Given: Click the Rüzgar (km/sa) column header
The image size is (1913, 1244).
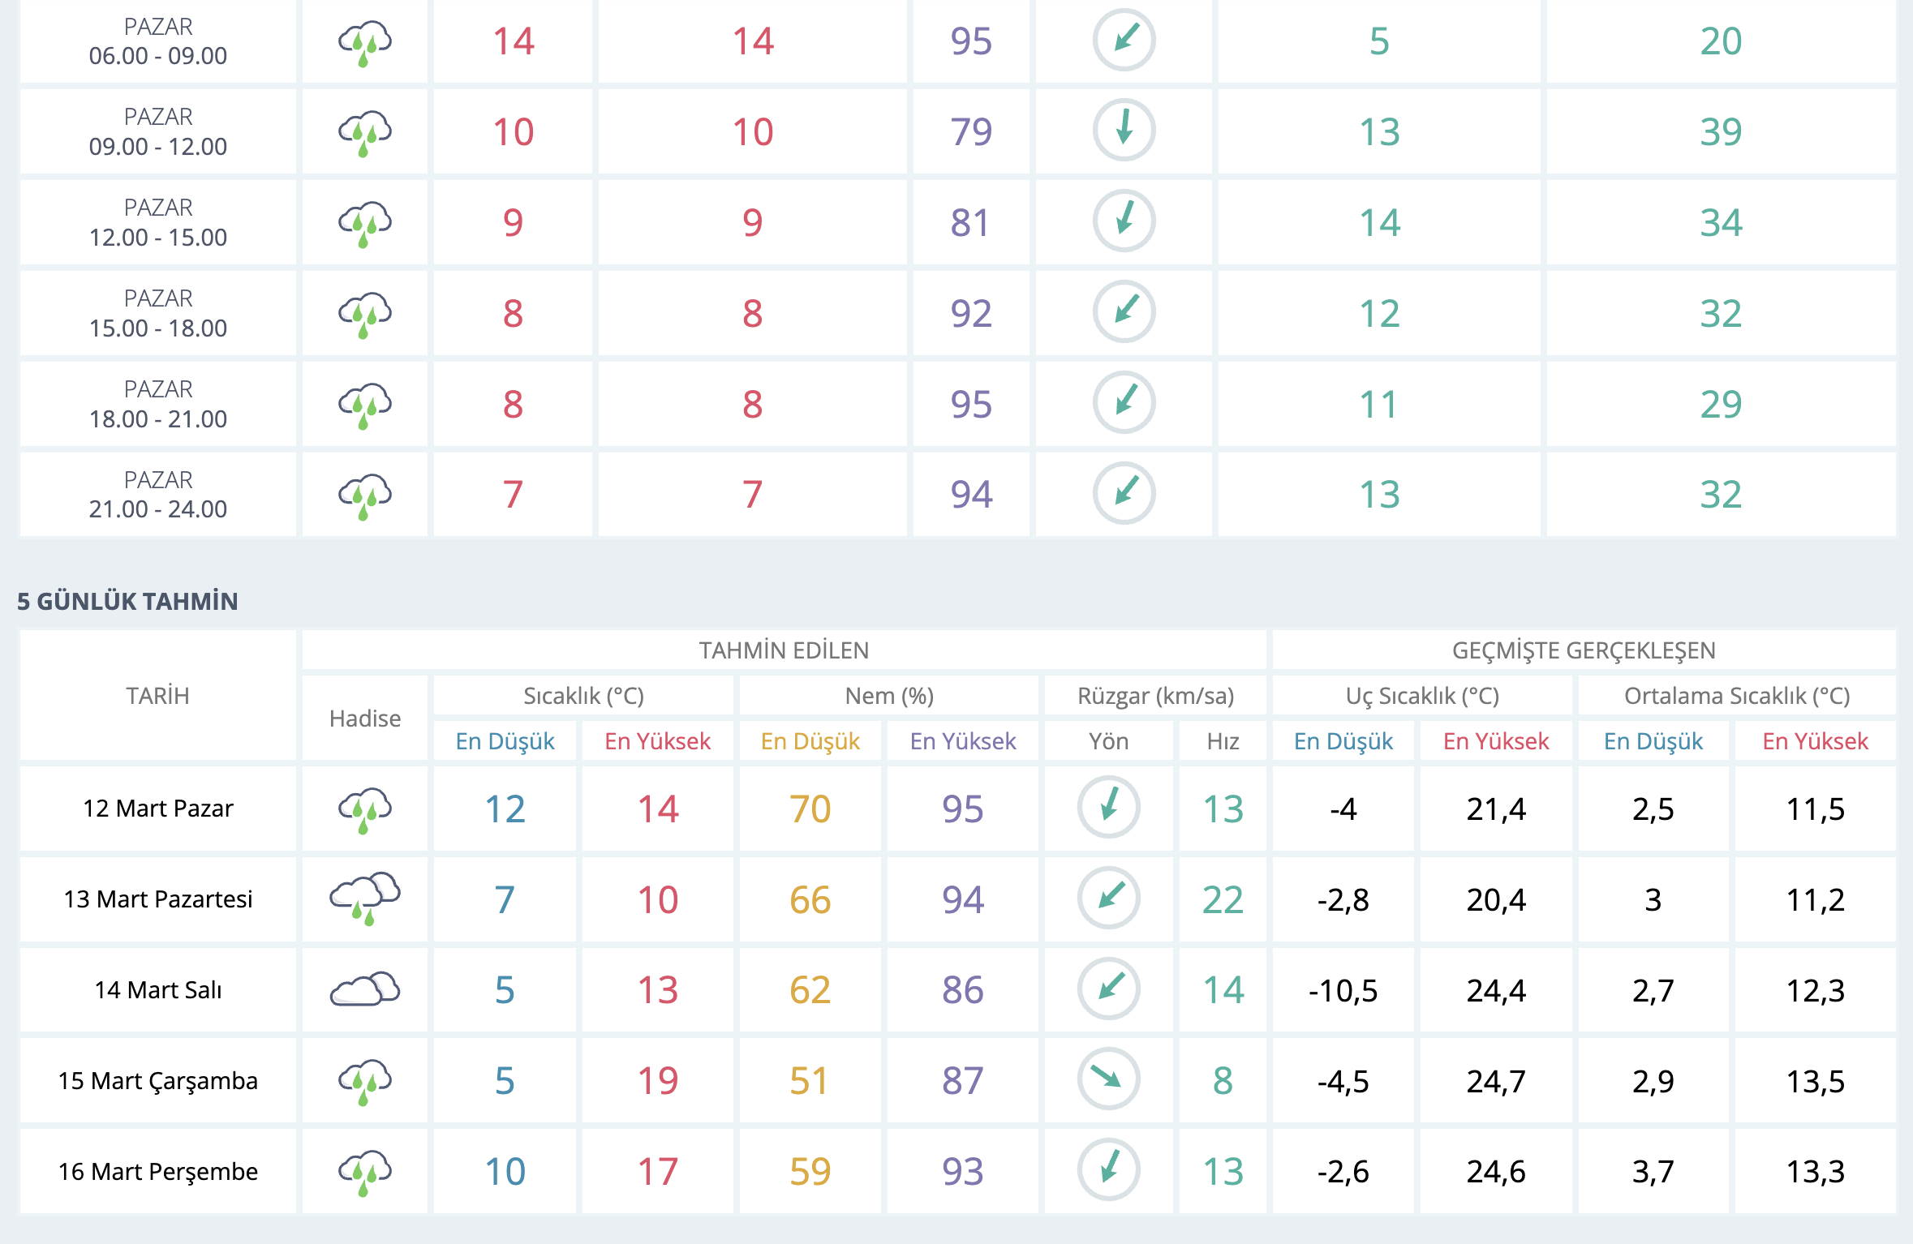Looking at the screenshot, I should coord(1154,696).
